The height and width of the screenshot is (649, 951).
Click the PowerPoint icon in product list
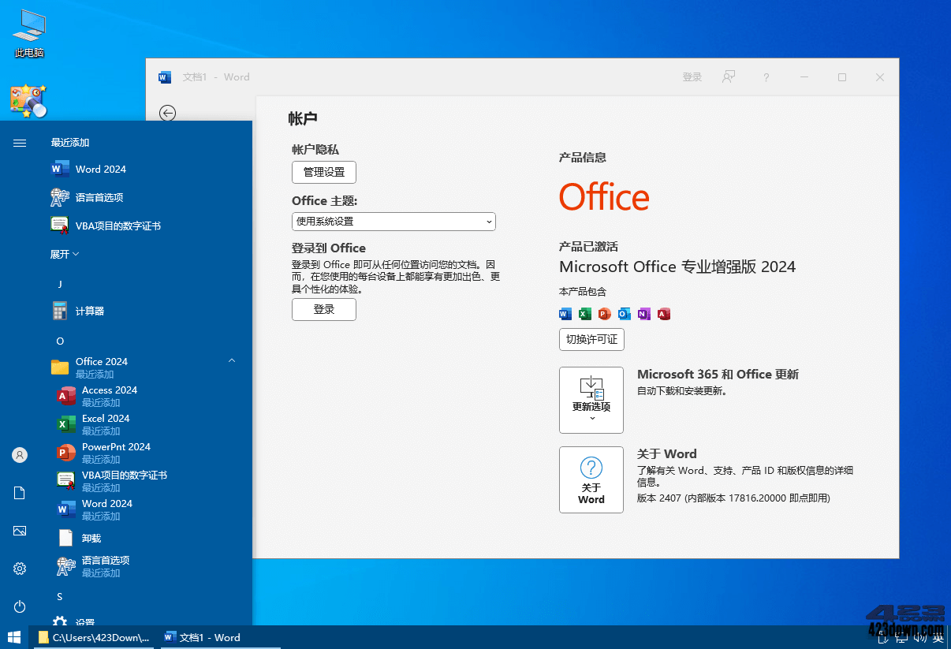(604, 314)
